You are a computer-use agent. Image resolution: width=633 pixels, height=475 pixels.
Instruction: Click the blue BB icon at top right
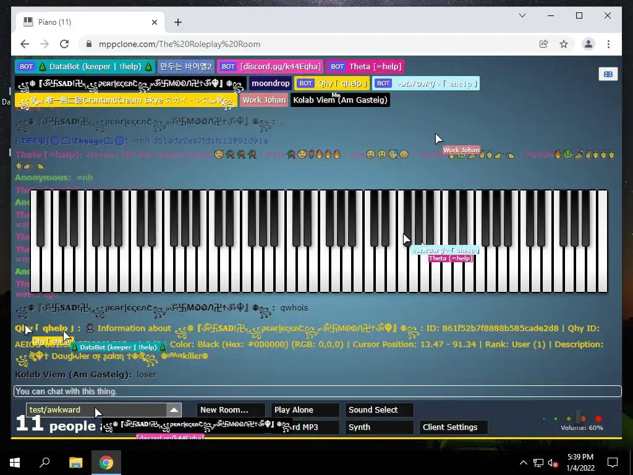click(608, 74)
